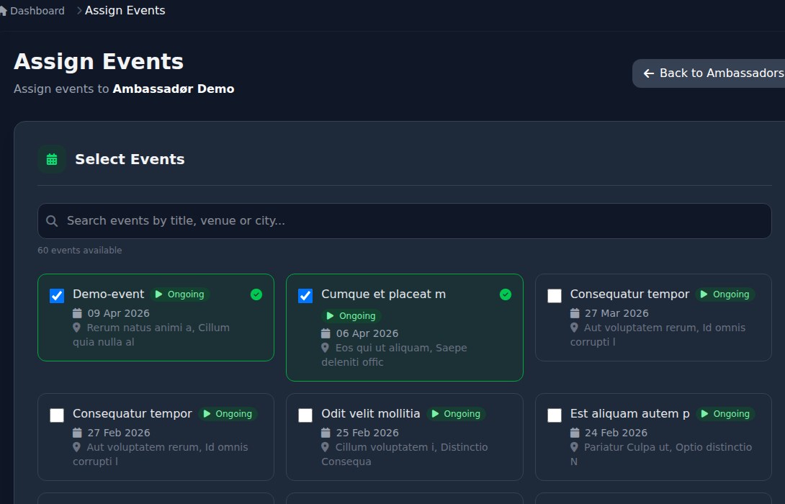
Task: Go to Dashboard via breadcrumb link
Action: (x=37, y=11)
